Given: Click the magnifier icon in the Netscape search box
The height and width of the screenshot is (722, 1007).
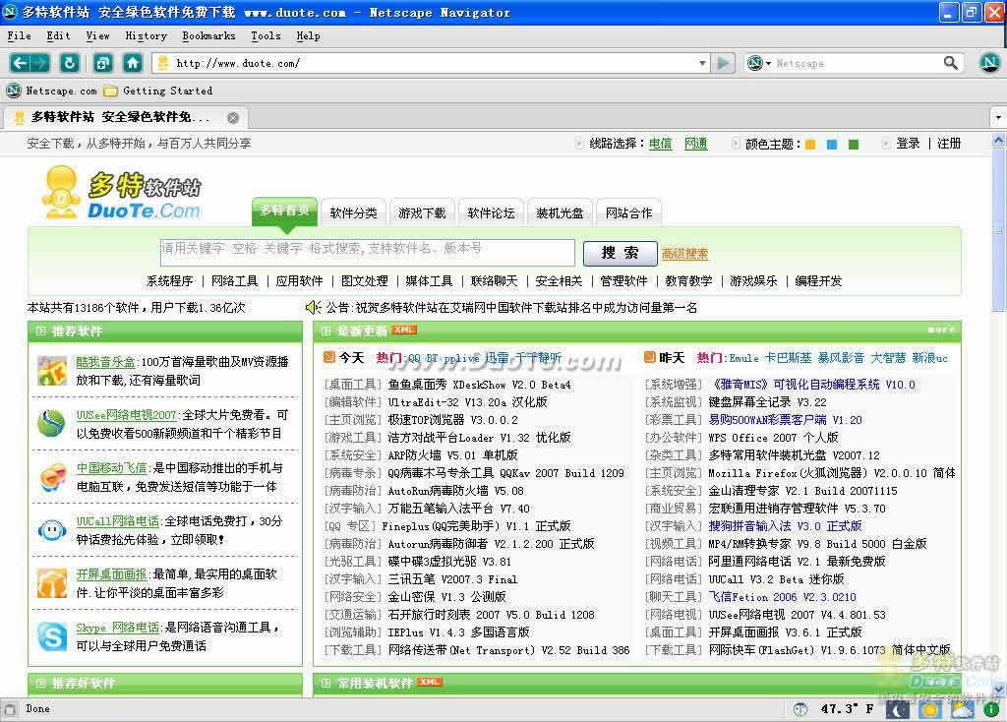Looking at the screenshot, I should [x=951, y=63].
